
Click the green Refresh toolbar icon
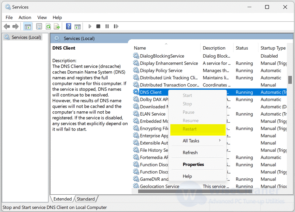point(48,26)
